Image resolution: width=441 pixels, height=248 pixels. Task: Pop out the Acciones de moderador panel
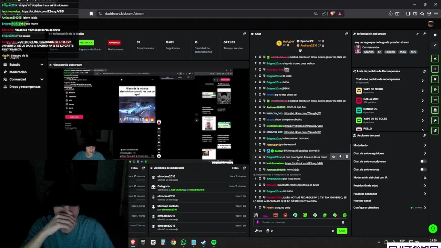coord(244,168)
